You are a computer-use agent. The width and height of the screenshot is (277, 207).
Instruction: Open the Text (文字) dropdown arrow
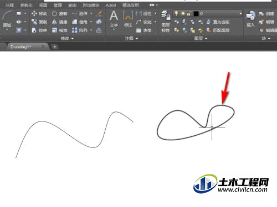[x=114, y=29]
